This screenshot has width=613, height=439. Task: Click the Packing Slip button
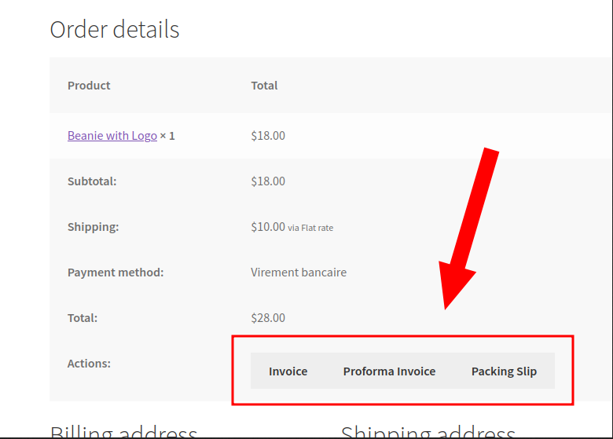[504, 371]
